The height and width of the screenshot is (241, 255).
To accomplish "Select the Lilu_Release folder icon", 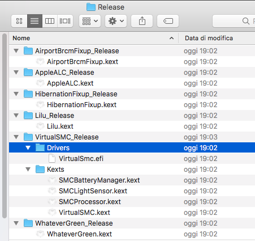I will (x=28, y=115).
